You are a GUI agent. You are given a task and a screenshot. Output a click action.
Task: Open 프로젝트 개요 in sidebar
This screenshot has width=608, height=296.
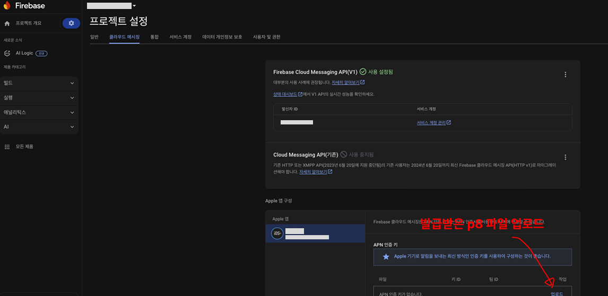click(x=29, y=23)
